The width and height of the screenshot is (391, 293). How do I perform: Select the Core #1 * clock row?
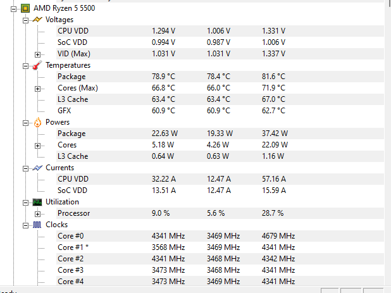click(73, 247)
